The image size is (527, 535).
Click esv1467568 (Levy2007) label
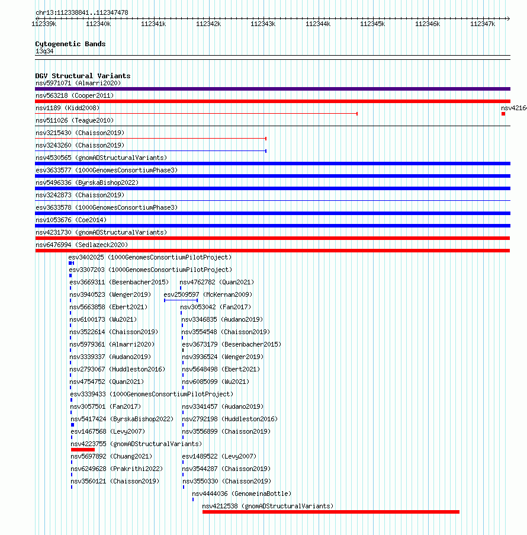(x=108, y=432)
